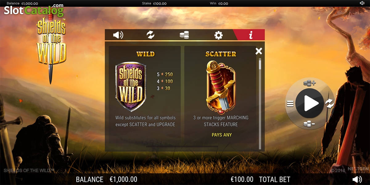Close the paytable info panel

(259, 51)
